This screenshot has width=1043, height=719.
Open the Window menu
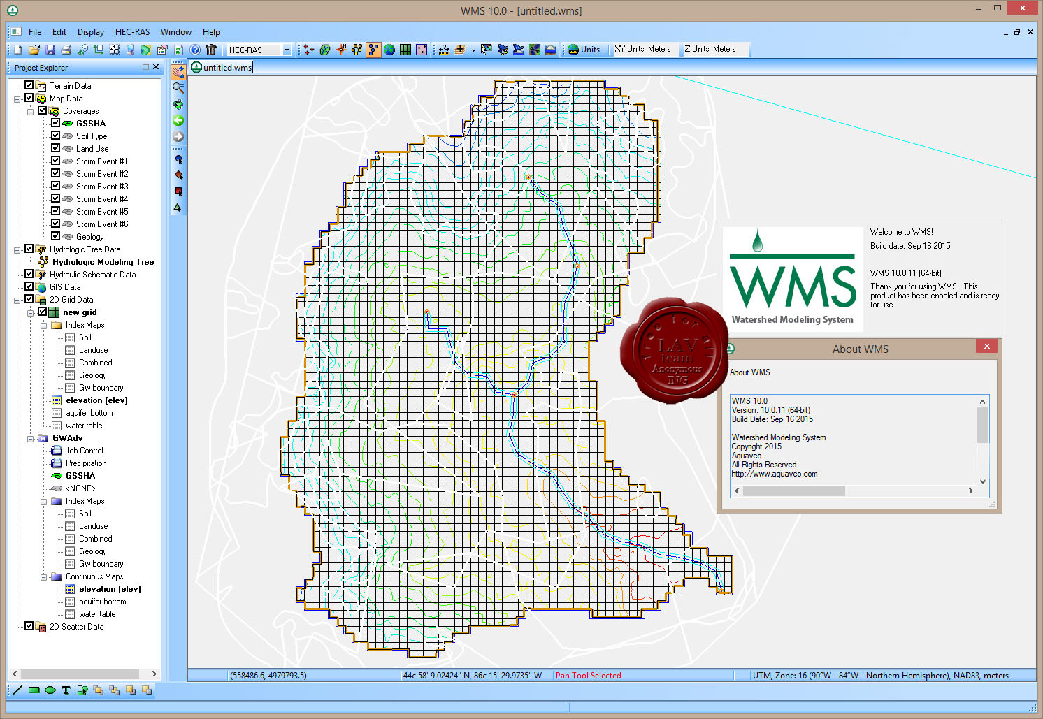(x=176, y=32)
